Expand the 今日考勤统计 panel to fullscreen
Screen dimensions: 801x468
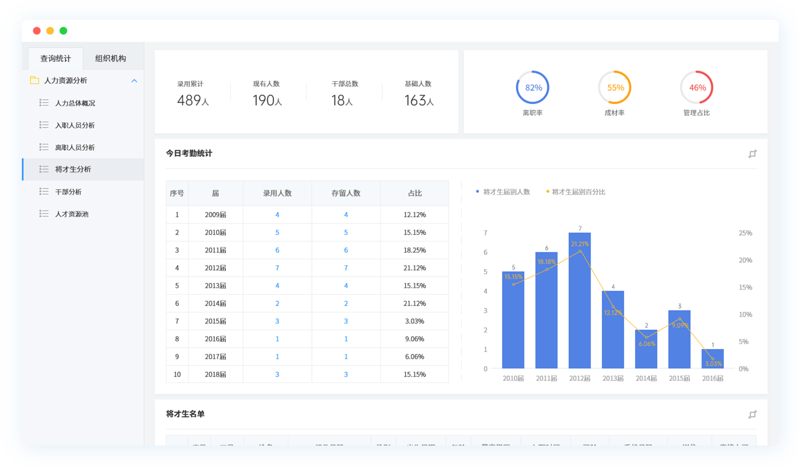tap(752, 154)
